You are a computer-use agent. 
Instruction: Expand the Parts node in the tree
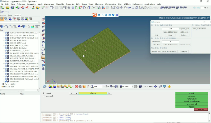[x=1, y=84]
